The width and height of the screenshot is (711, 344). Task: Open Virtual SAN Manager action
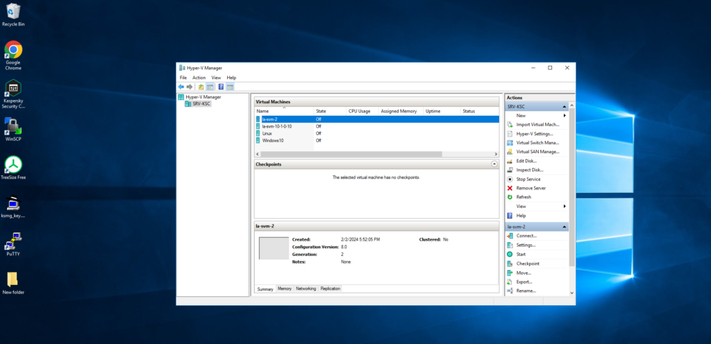537,152
